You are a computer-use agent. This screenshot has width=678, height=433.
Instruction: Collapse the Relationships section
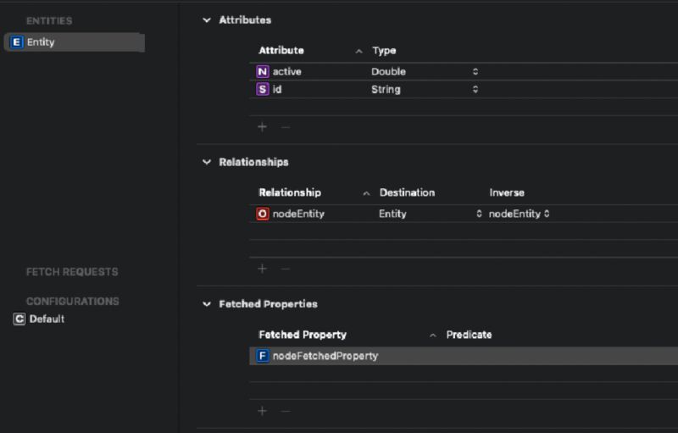point(207,162)
